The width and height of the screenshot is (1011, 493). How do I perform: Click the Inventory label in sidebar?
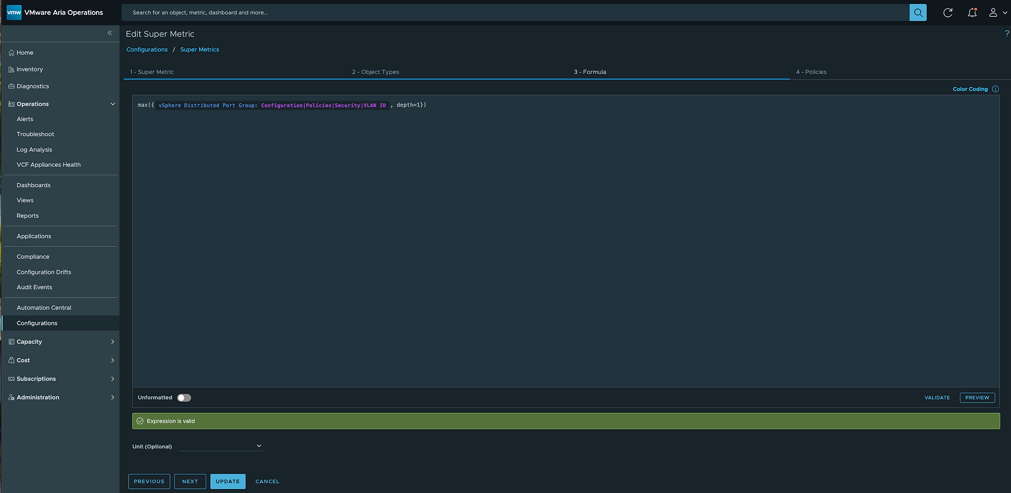click(30, 70)
